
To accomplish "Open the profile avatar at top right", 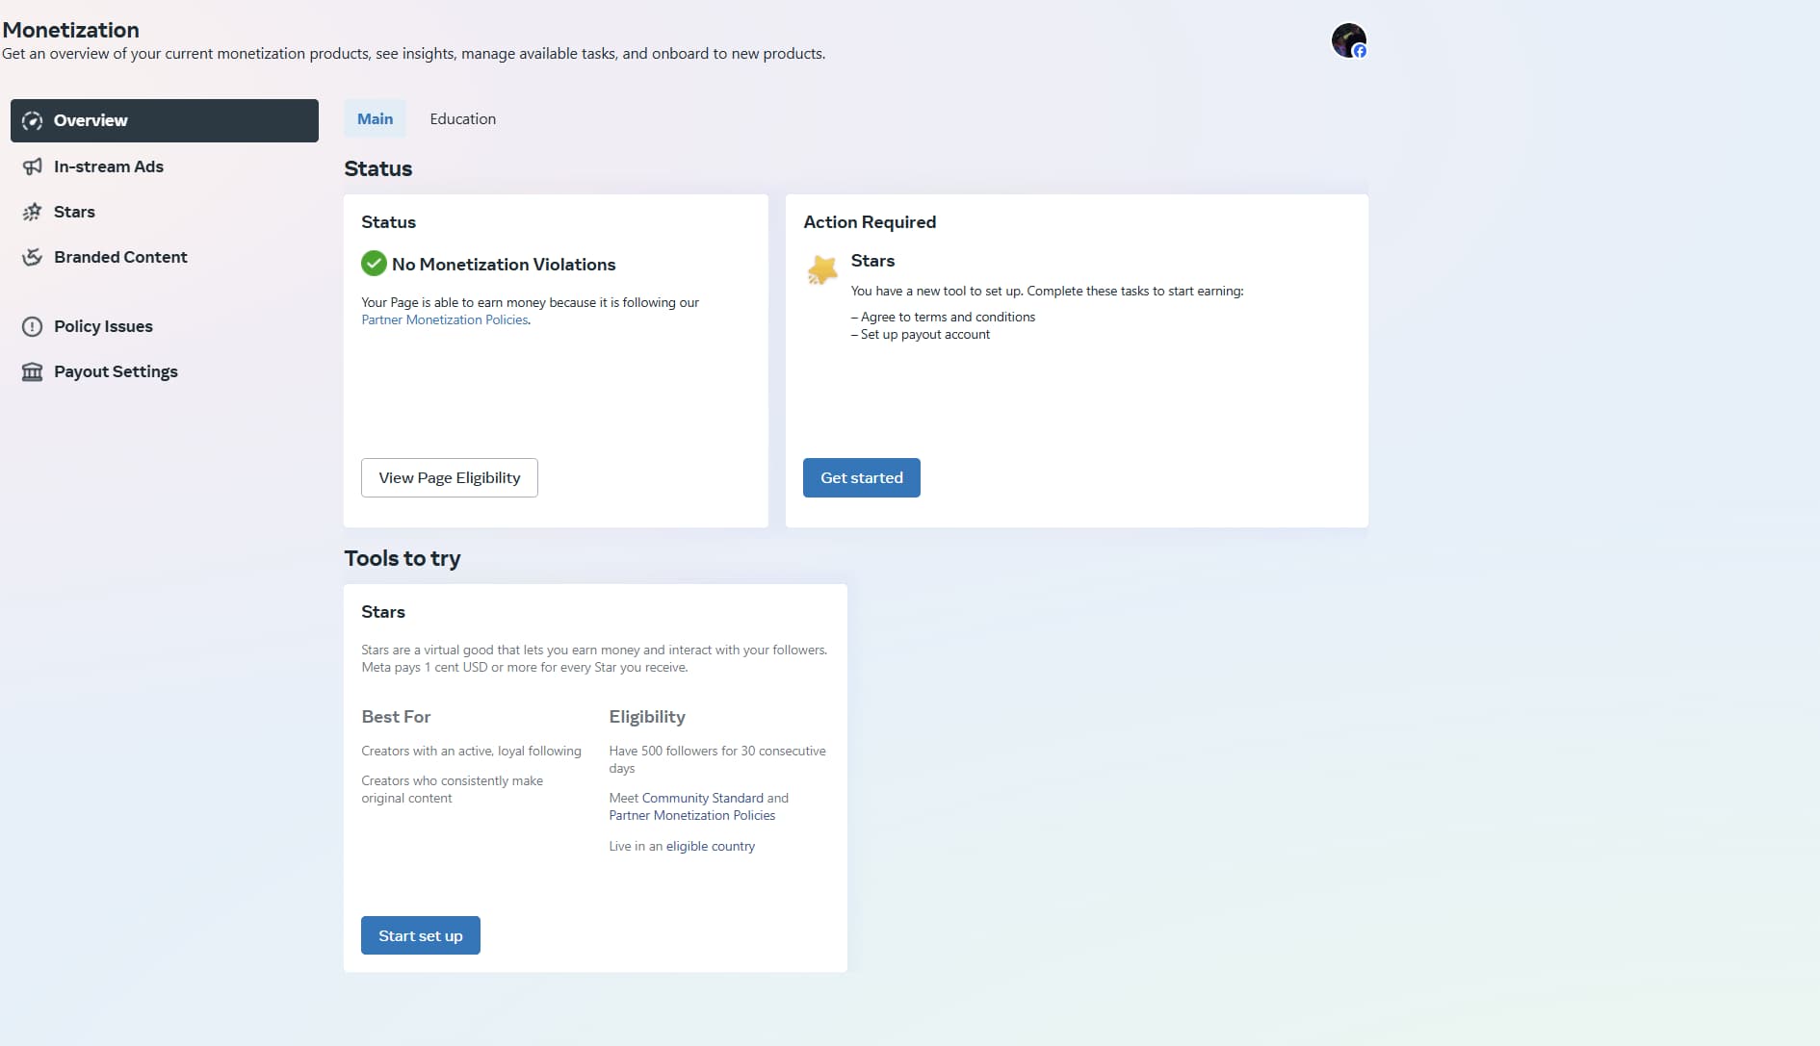I will click(1348, 40).
